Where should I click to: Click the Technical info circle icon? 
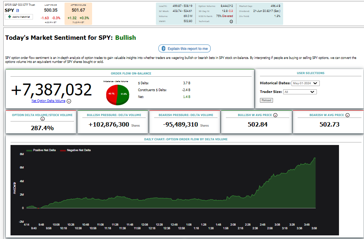231,21
